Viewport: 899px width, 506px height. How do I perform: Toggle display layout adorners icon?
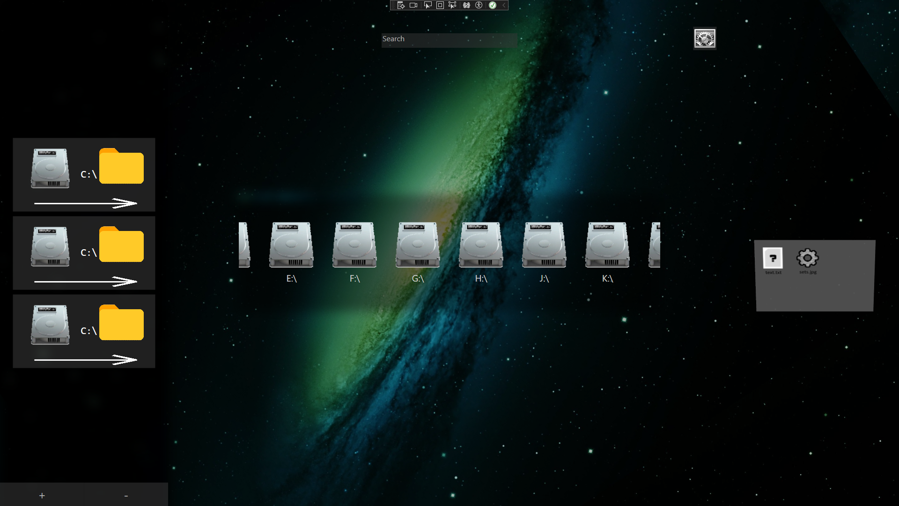(440, 5)
